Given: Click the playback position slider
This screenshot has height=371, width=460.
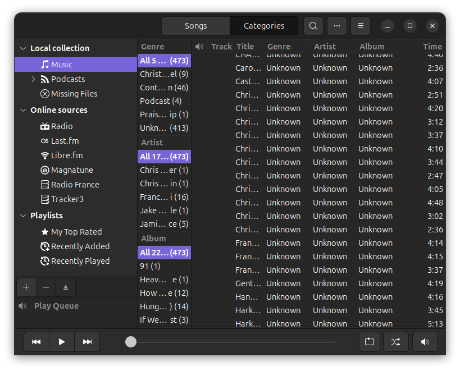Looking at the screenshot, I should point(233,342).
